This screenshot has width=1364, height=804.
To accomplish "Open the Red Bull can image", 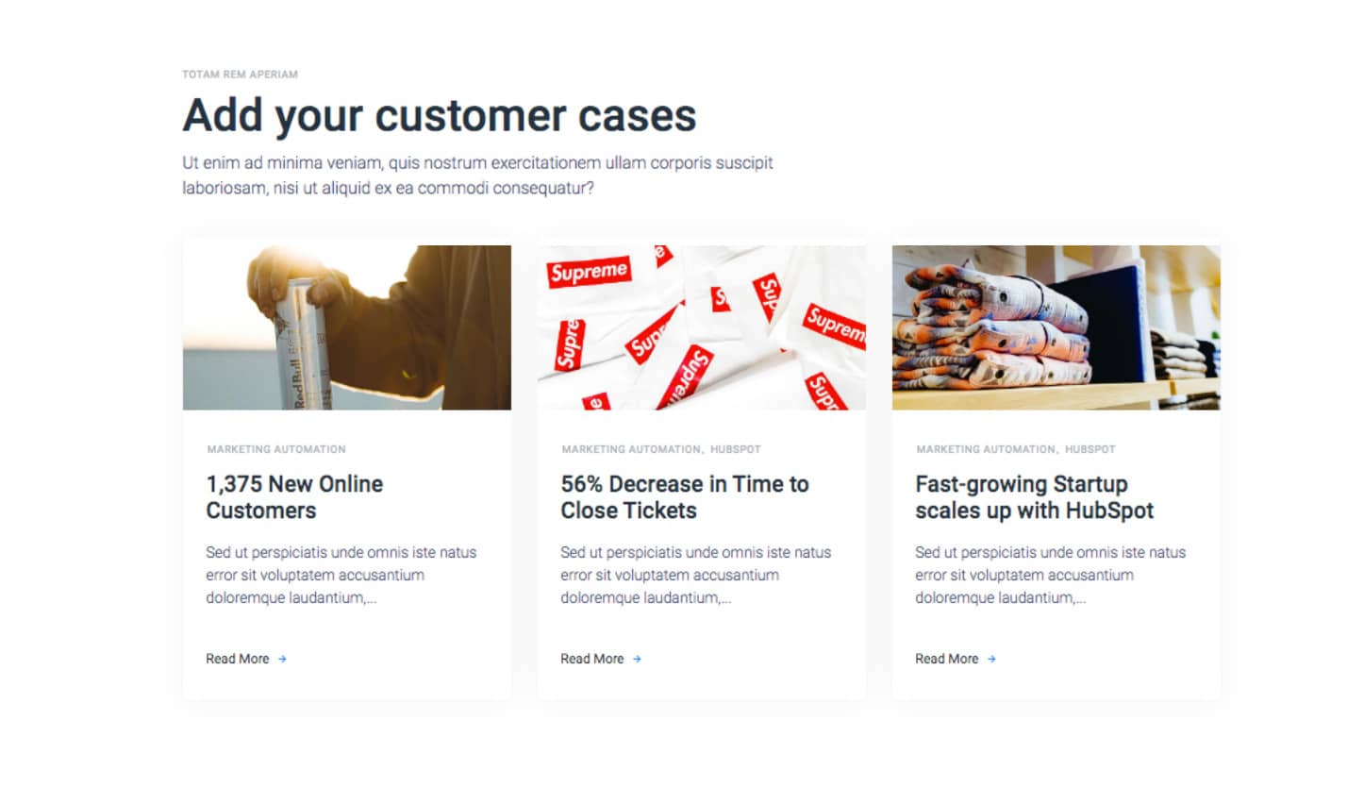I will point(347,327).
